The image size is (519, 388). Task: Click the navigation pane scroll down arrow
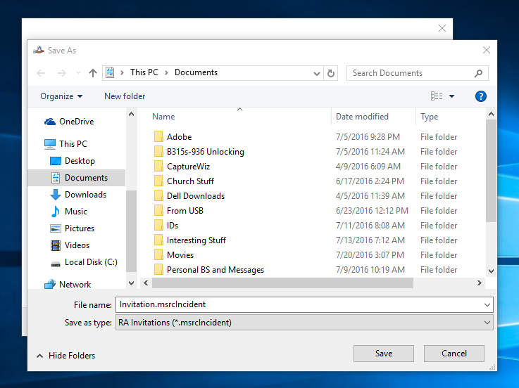click(x=132, y=283)
